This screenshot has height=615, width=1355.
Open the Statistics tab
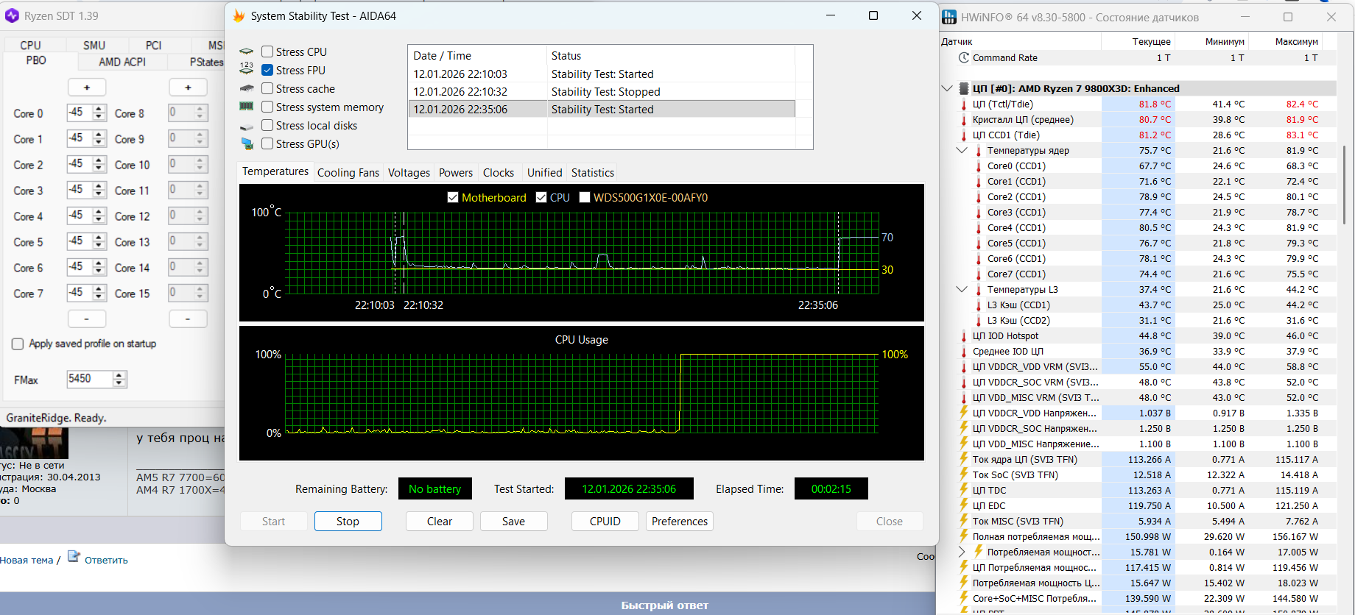click(x=593, y=173)
